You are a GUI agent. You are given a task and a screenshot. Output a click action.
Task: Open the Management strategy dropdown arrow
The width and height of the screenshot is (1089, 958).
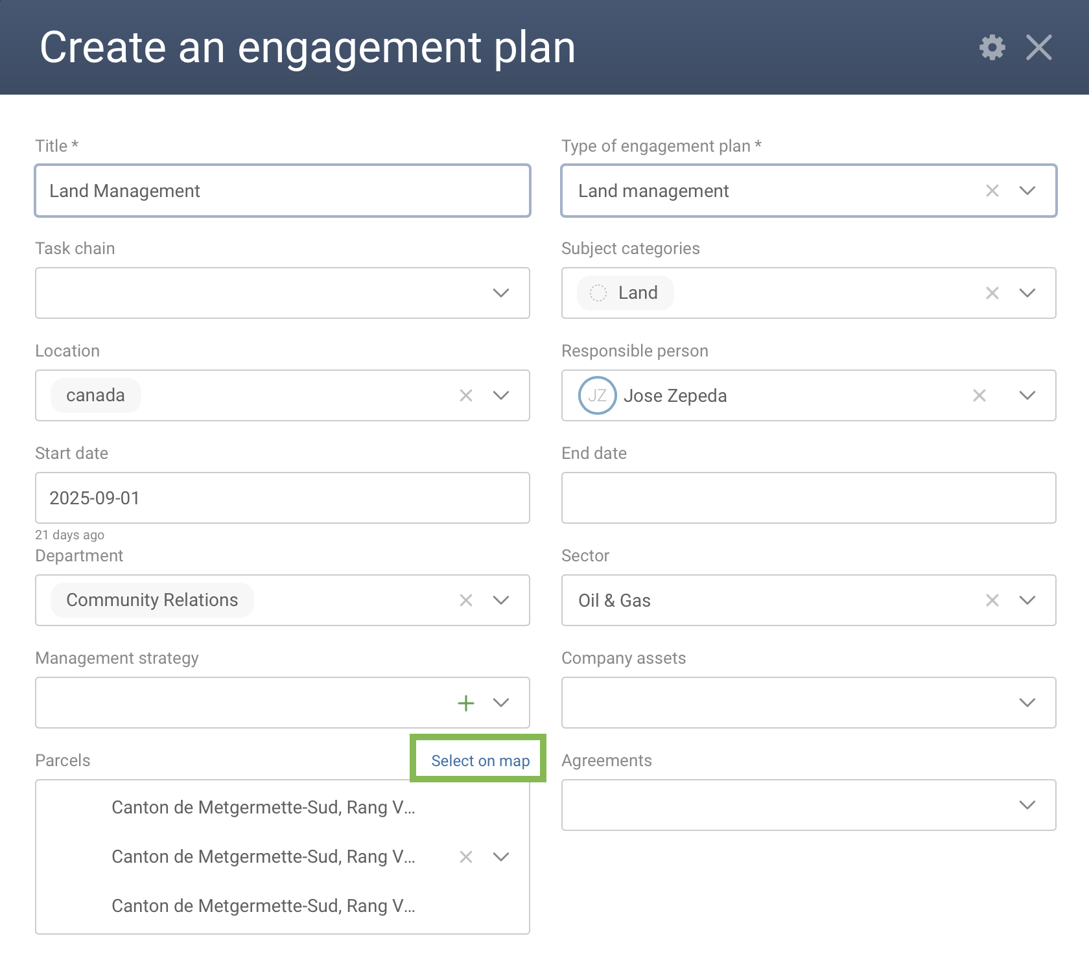(x=500, y=703)
